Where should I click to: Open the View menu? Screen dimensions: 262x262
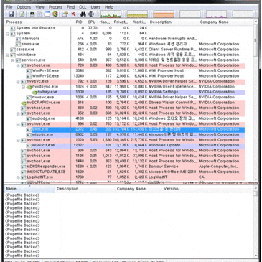point(39,7)
